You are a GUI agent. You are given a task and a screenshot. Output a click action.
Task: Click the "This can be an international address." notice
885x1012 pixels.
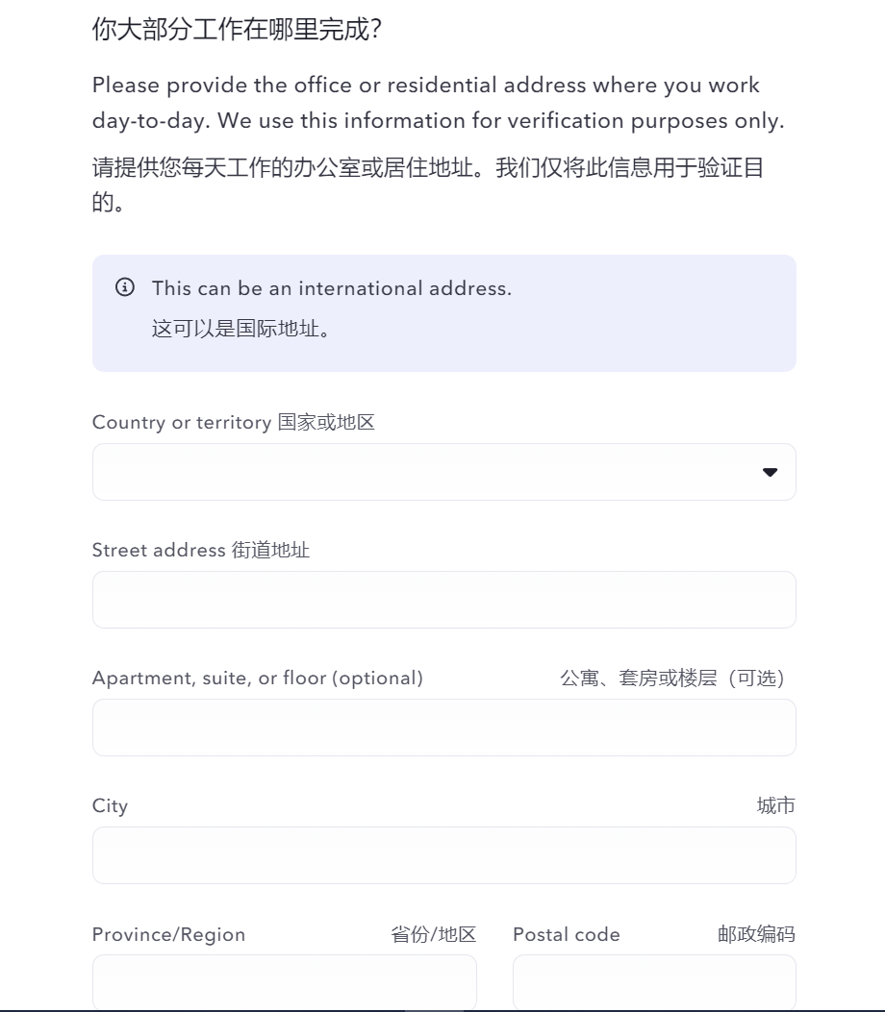pyautogui.click(x=332, y=288)
